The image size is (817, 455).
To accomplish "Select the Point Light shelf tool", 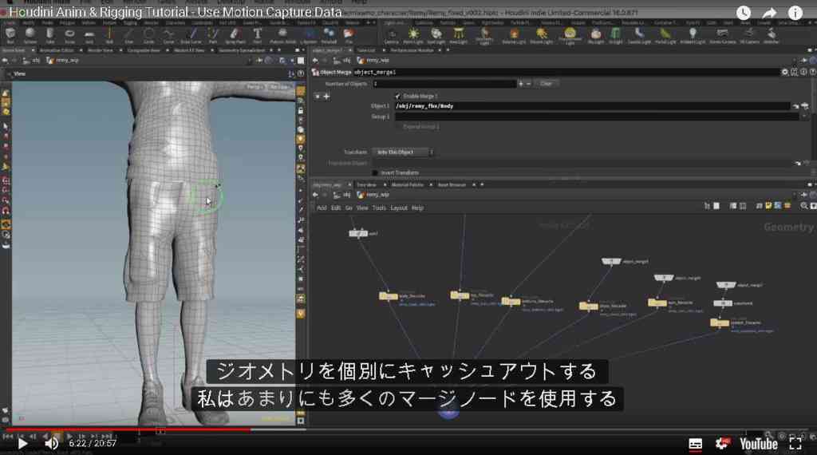I will click(x=413, y=35).
